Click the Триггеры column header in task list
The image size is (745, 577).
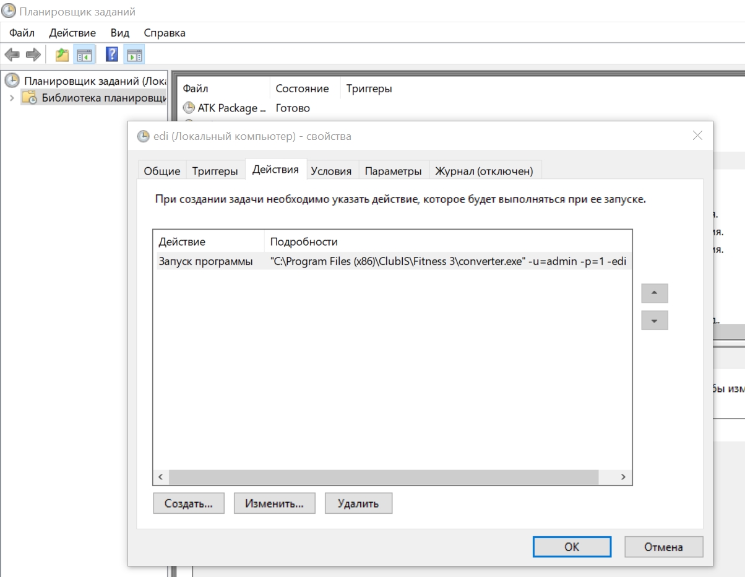point(369,89)
